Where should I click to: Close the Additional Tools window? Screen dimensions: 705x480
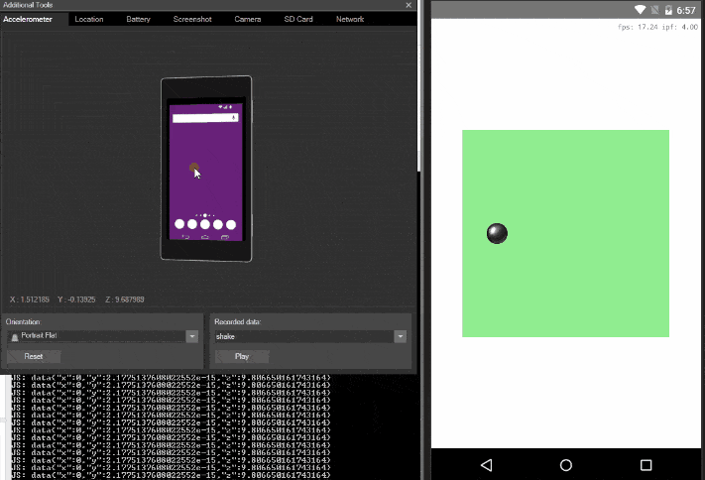409,5
